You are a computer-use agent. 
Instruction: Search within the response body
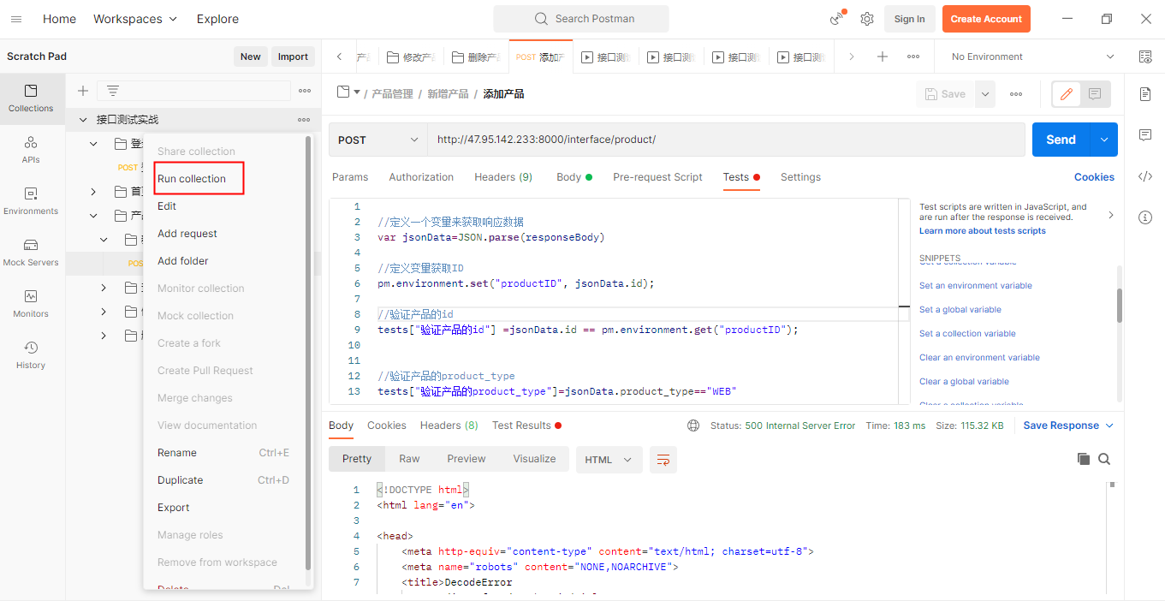tap(1104, 459)
